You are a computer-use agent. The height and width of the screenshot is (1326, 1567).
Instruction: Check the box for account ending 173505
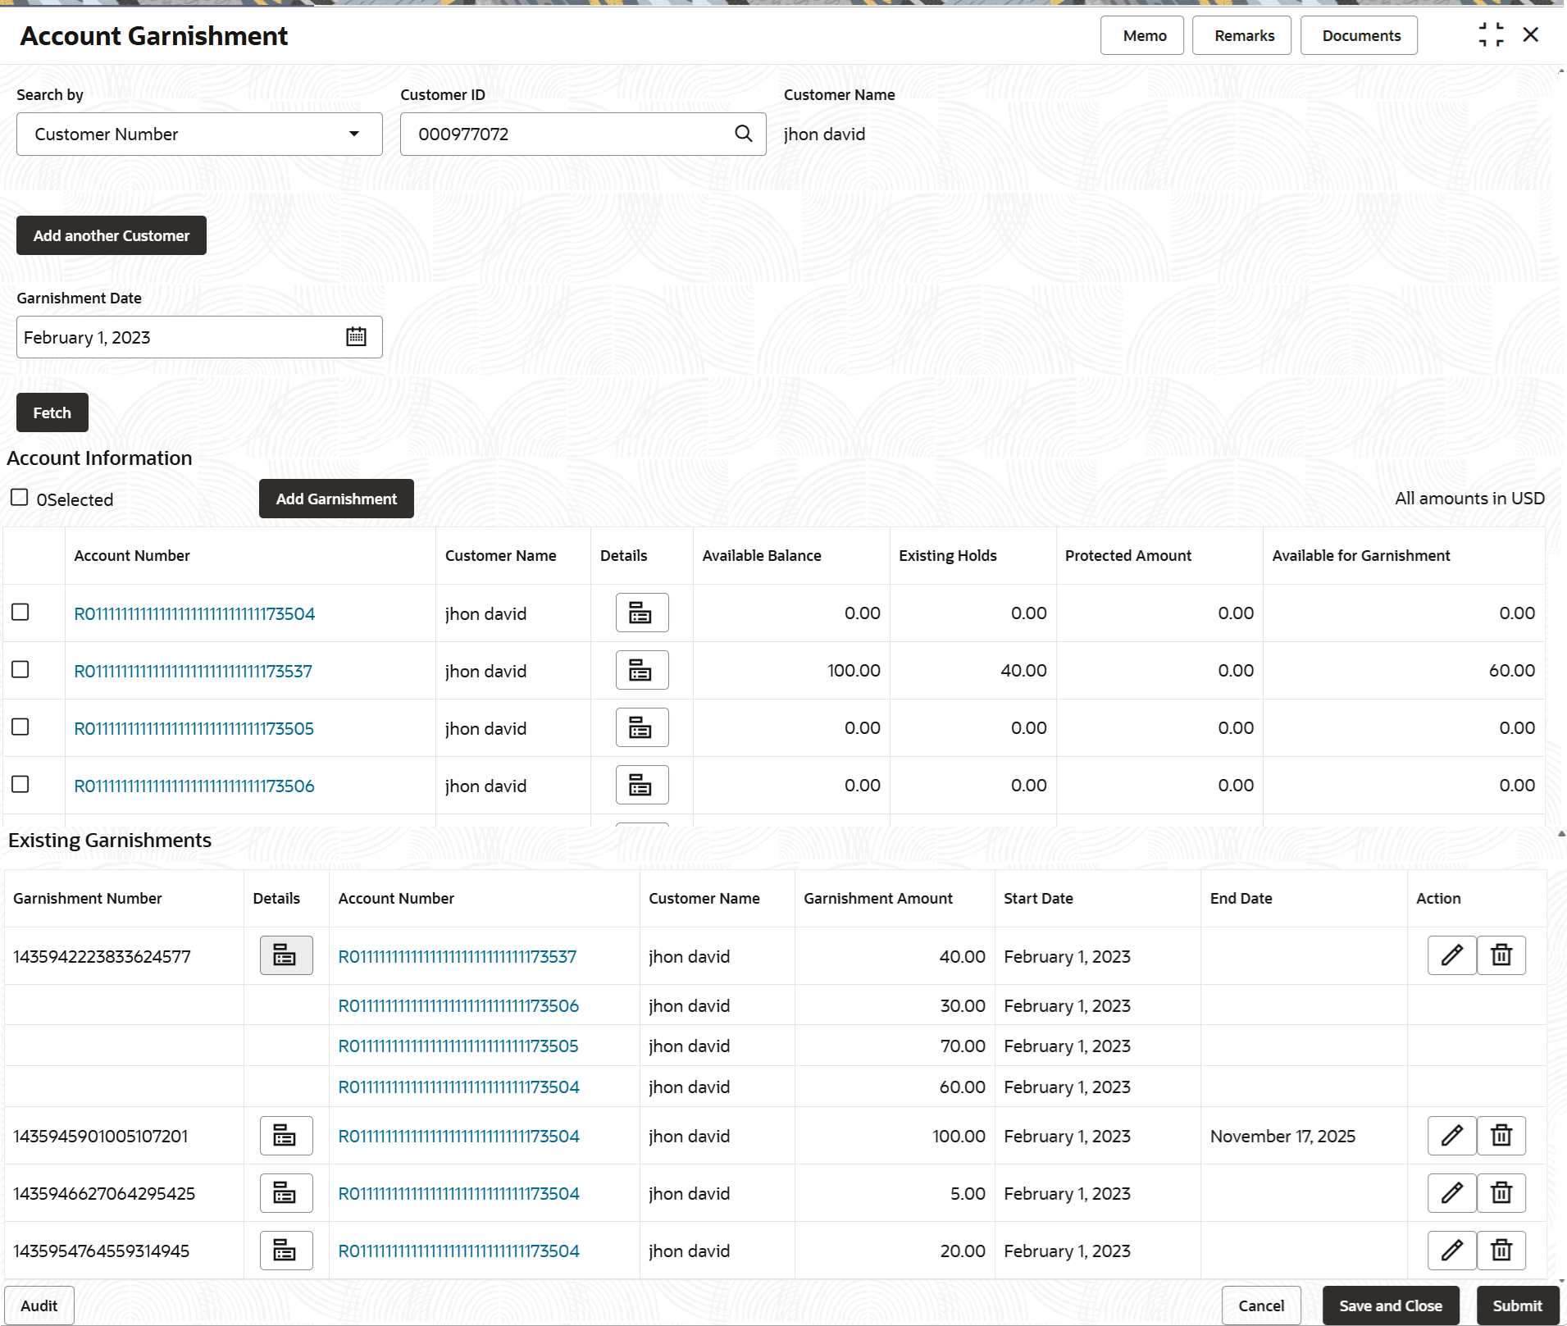tap(20, 727)
